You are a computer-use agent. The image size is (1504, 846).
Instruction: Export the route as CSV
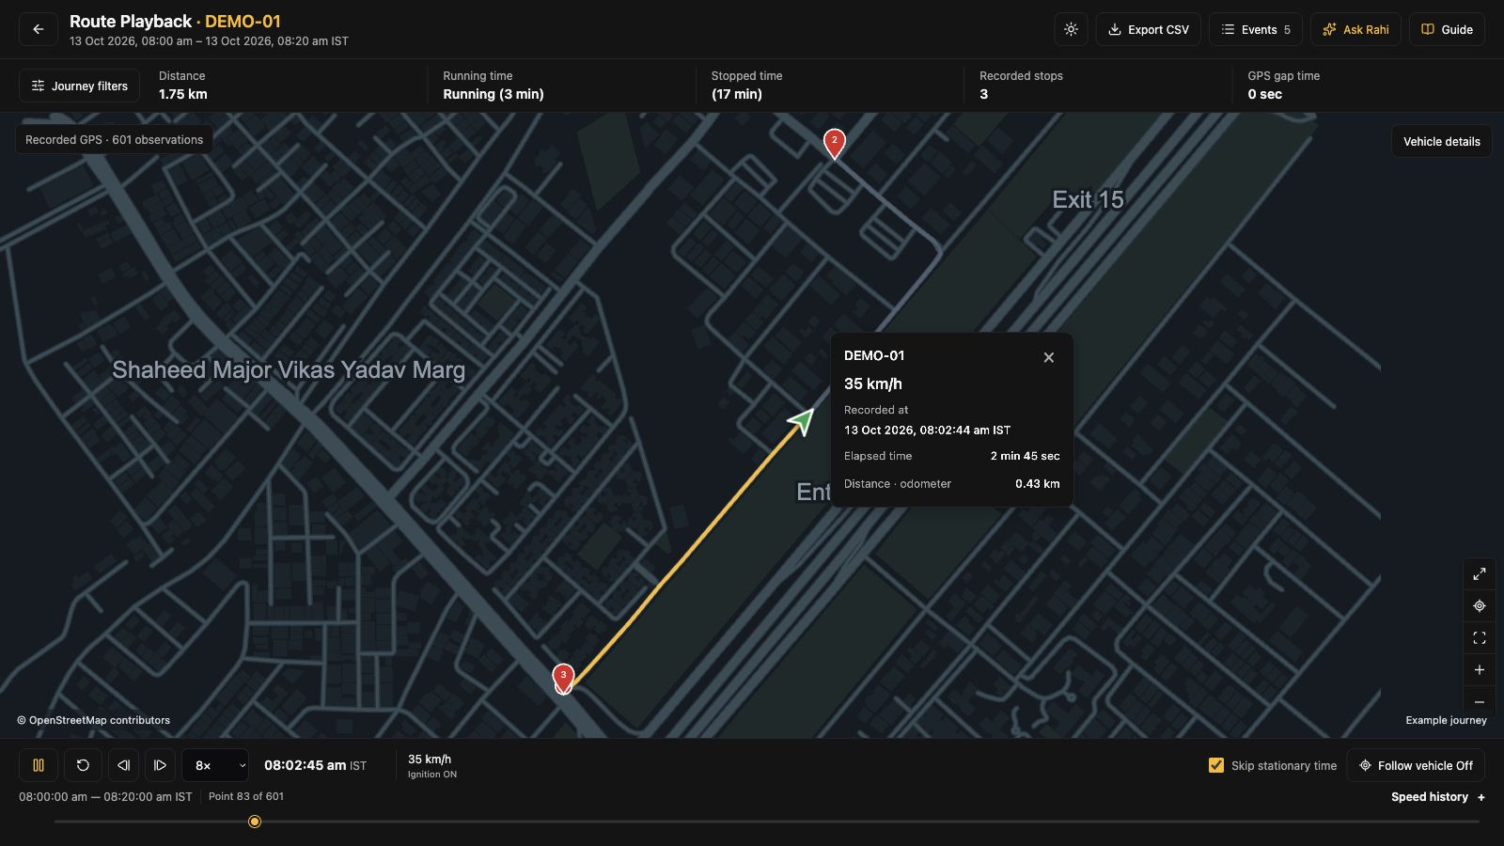(x=1148, y=29)
